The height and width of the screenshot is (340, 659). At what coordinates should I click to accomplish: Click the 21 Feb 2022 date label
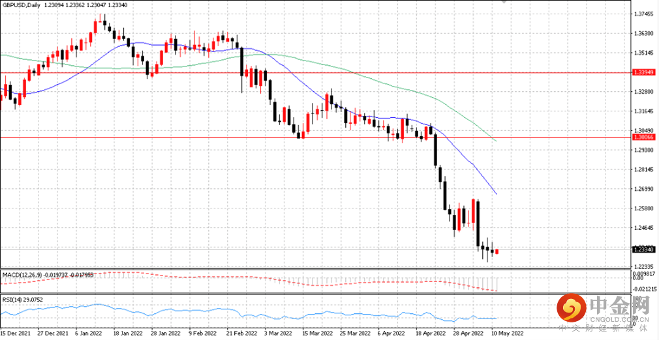coord(240,332)
